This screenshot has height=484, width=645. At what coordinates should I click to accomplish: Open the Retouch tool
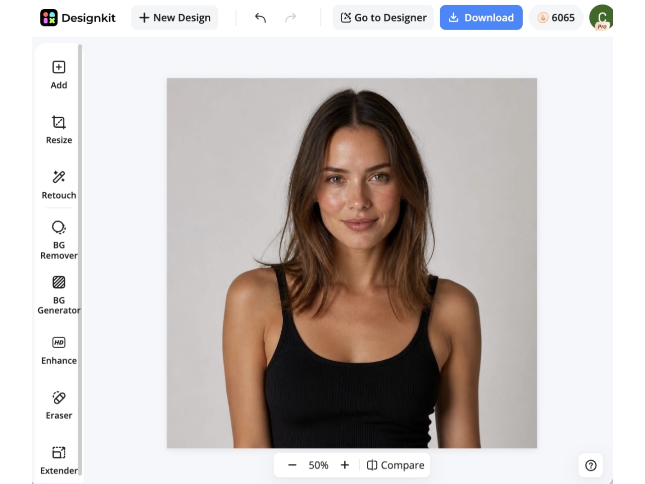click(x=59, y=185)
